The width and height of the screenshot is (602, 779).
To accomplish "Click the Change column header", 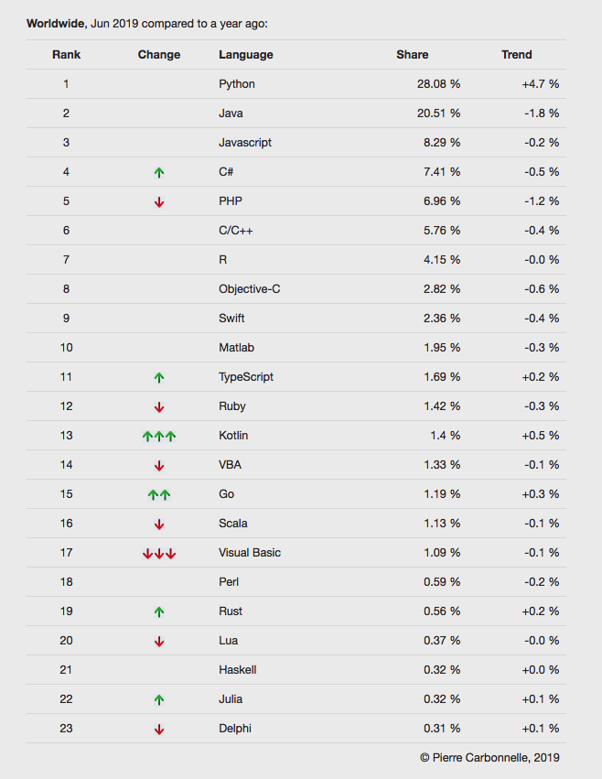I will 159,55.
